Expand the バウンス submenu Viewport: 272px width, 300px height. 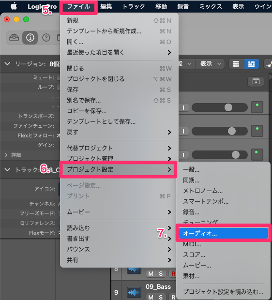[x=119, y=249]
